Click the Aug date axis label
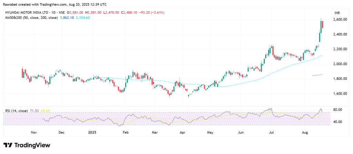This screenshot has height=154, width=353. [305, 132]
